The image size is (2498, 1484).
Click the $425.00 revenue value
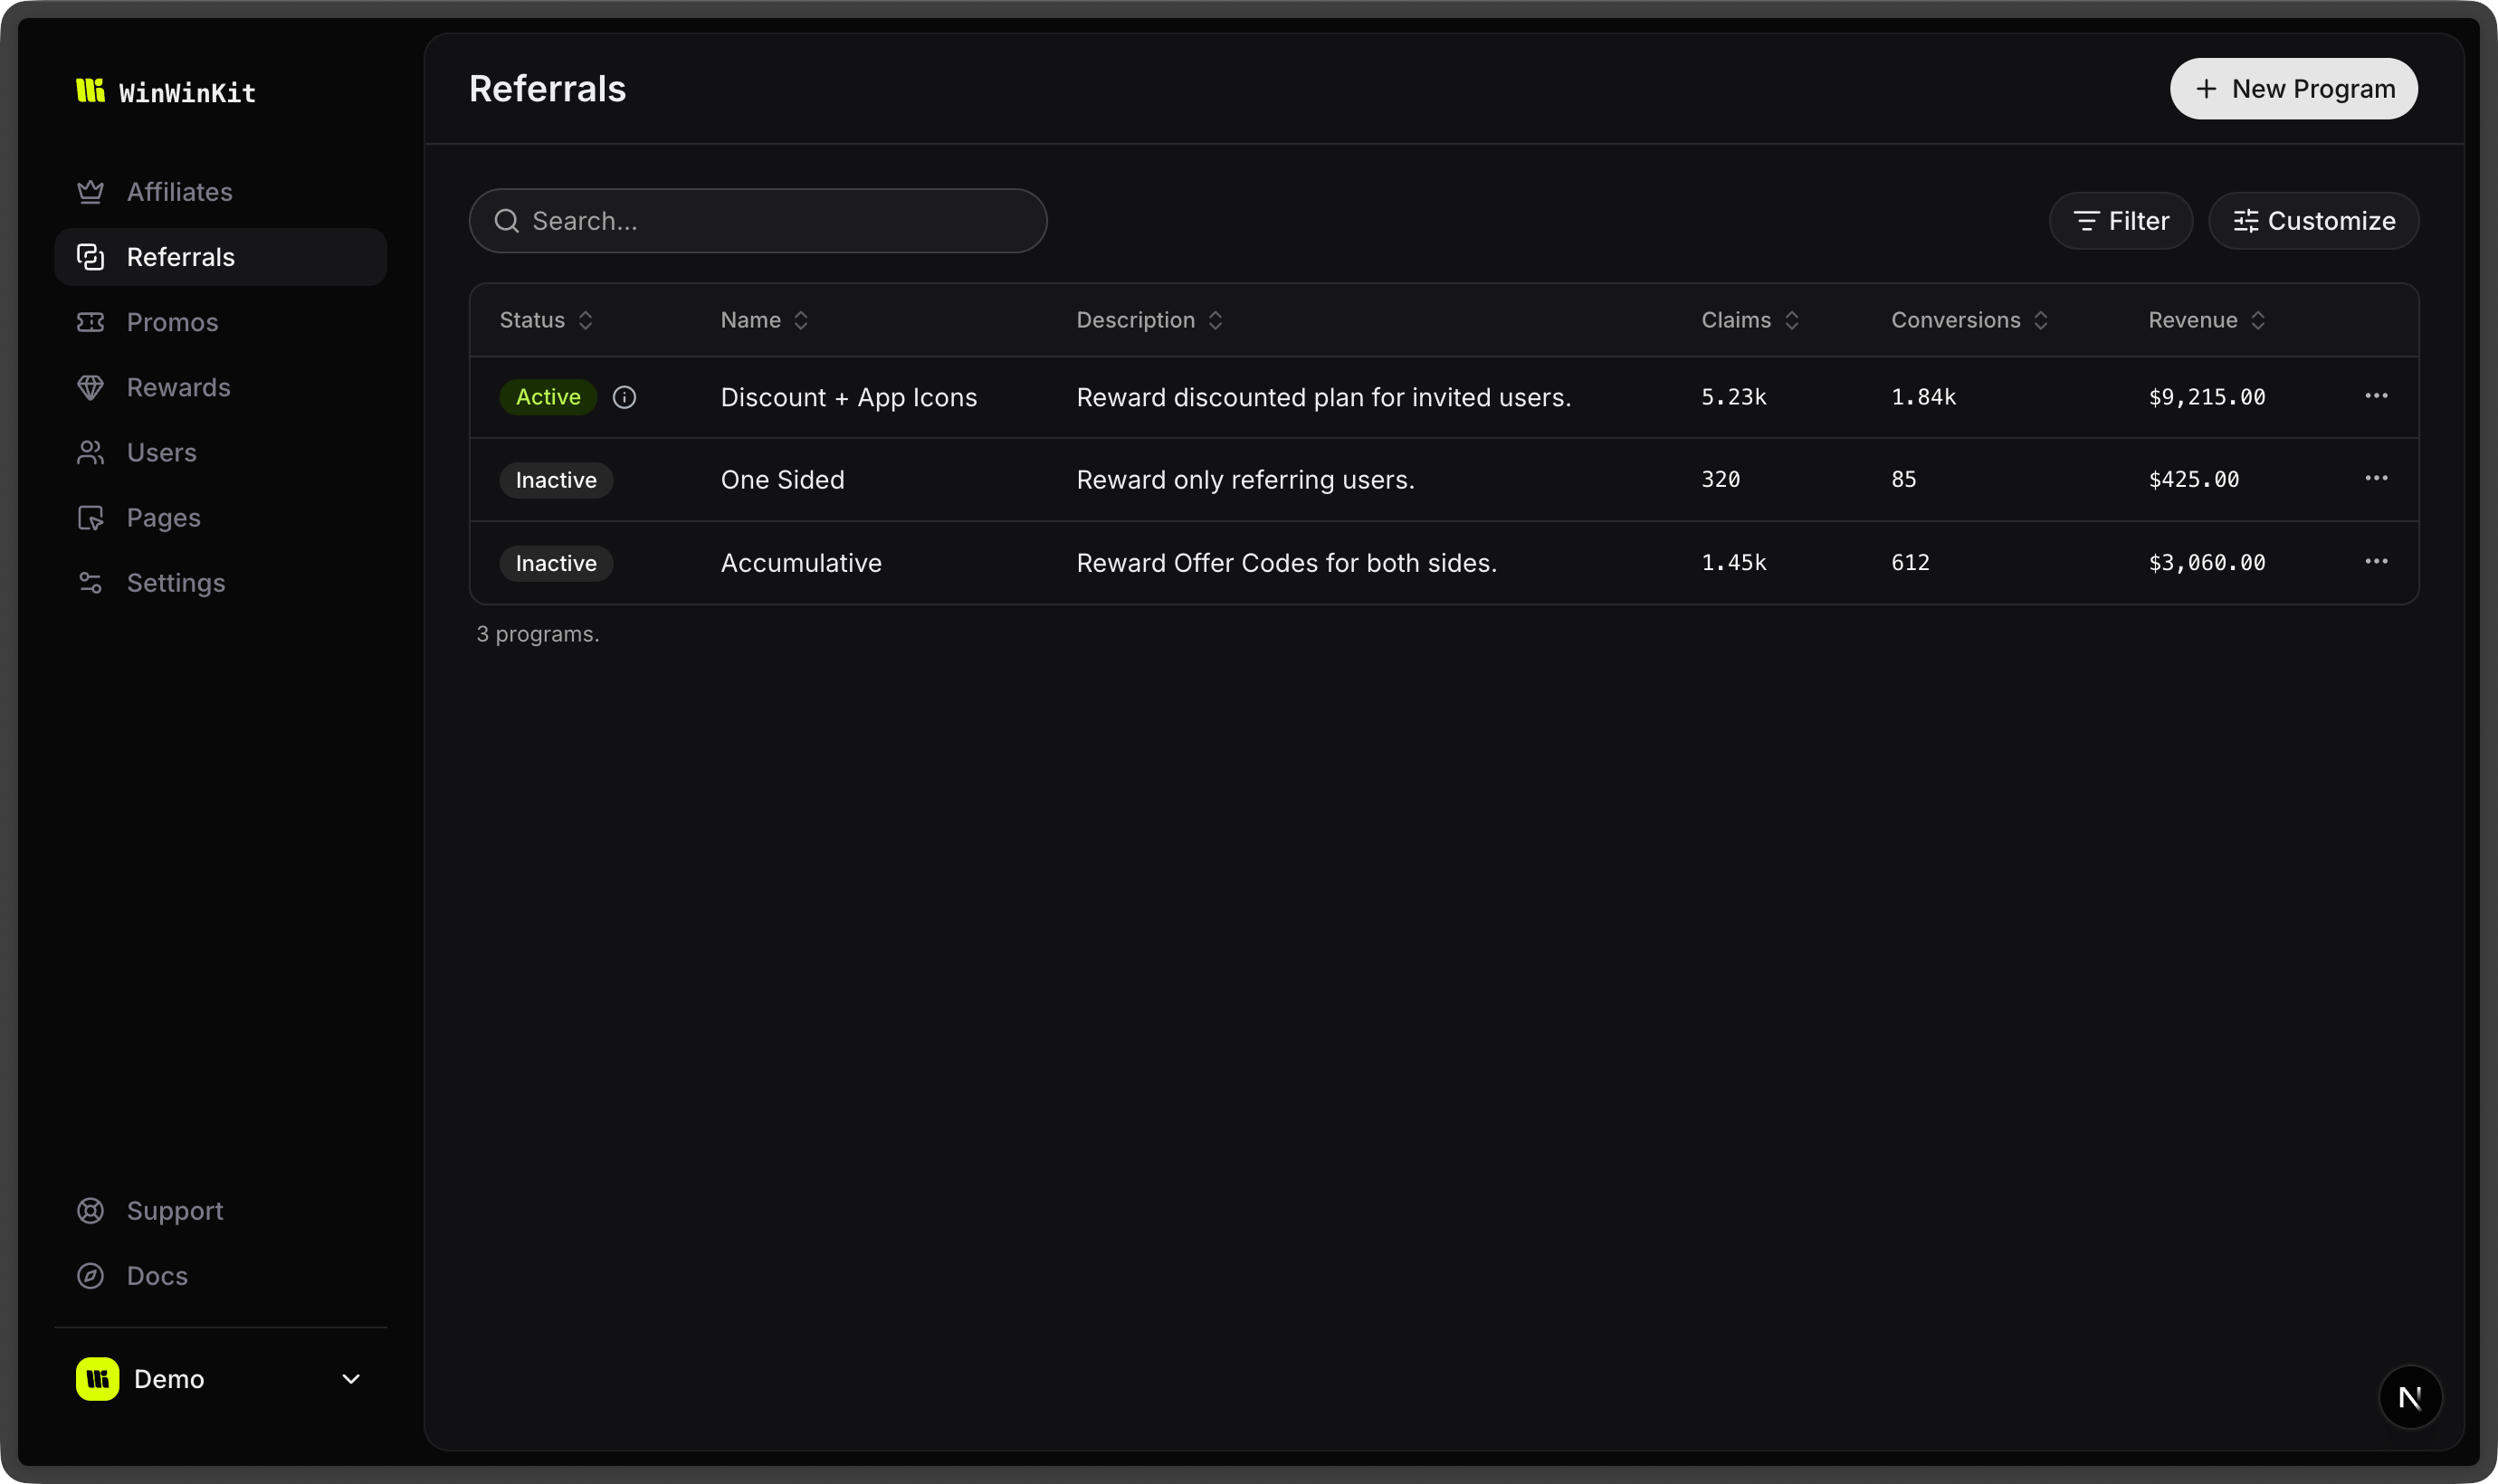(x=2193, y=479)
